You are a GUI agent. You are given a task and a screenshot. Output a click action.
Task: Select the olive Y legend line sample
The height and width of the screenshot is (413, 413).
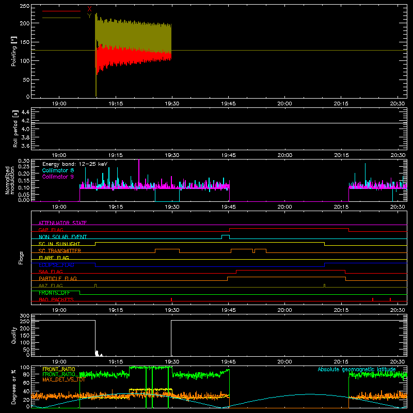[61, 18]
